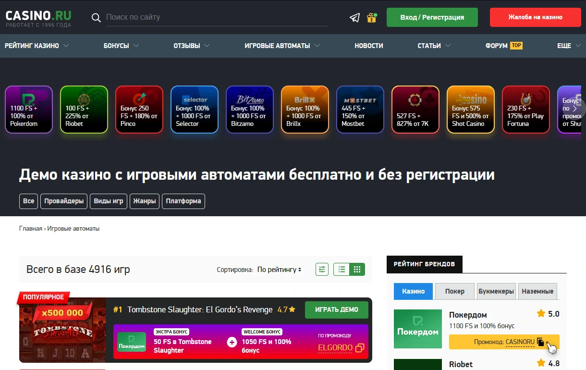Open the Новости menu item
Image resolution: width=586 pixels, height=370 pixels.
coord(369,46)
